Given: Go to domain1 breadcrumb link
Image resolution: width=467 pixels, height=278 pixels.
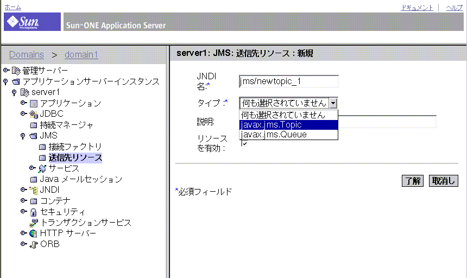Looking at the screenshot, I should point(81,54).
